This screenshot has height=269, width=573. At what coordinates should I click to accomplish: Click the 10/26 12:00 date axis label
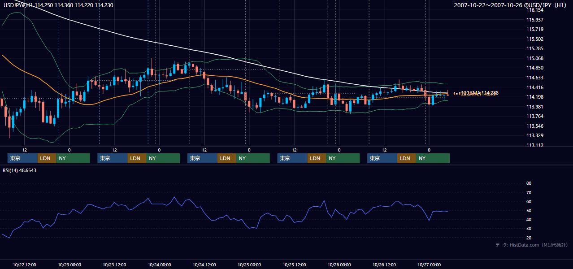(384, 265)
